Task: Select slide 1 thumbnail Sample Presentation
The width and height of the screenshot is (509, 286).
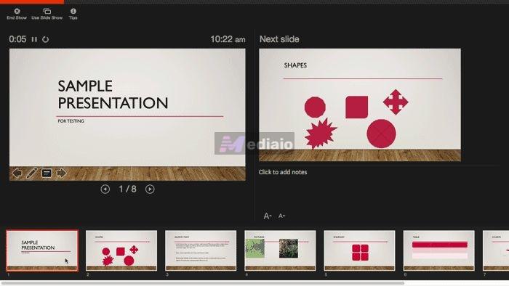Action: click(42, 250)
